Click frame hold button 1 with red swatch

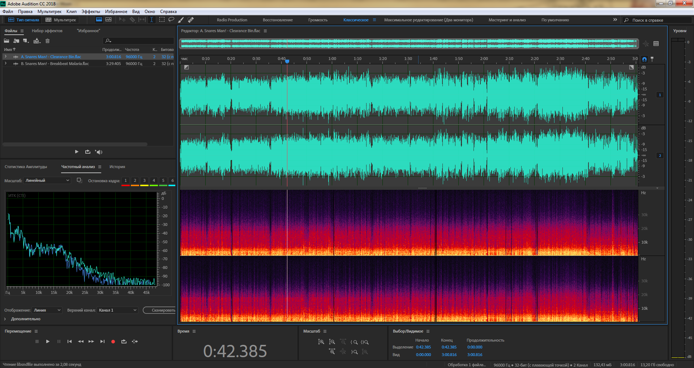point(125,181)
